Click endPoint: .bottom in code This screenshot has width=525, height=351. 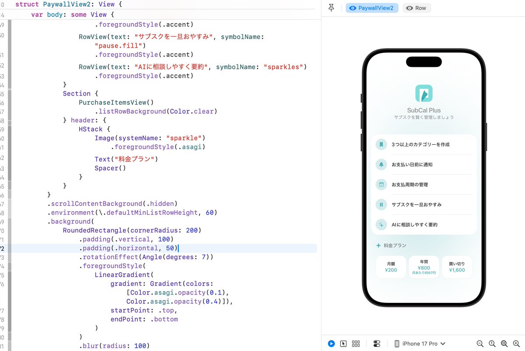coord(144,319)
